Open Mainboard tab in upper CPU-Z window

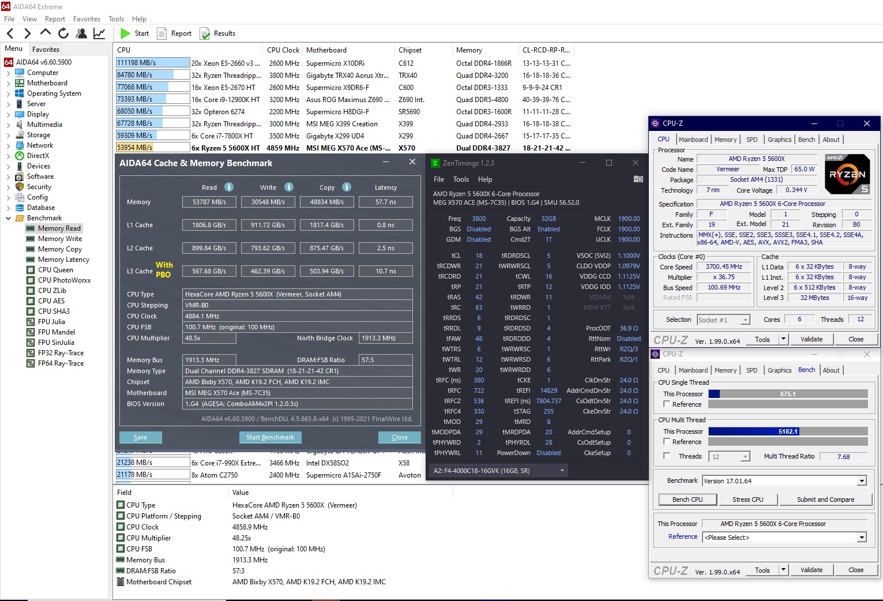(693, 140)
